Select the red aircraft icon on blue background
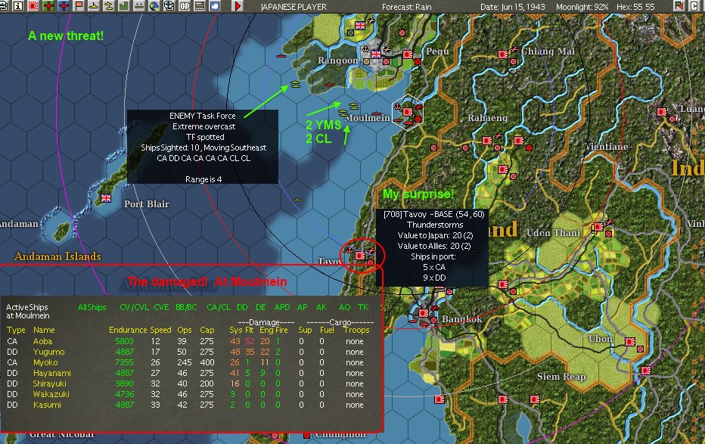 [x=64, y=6]
